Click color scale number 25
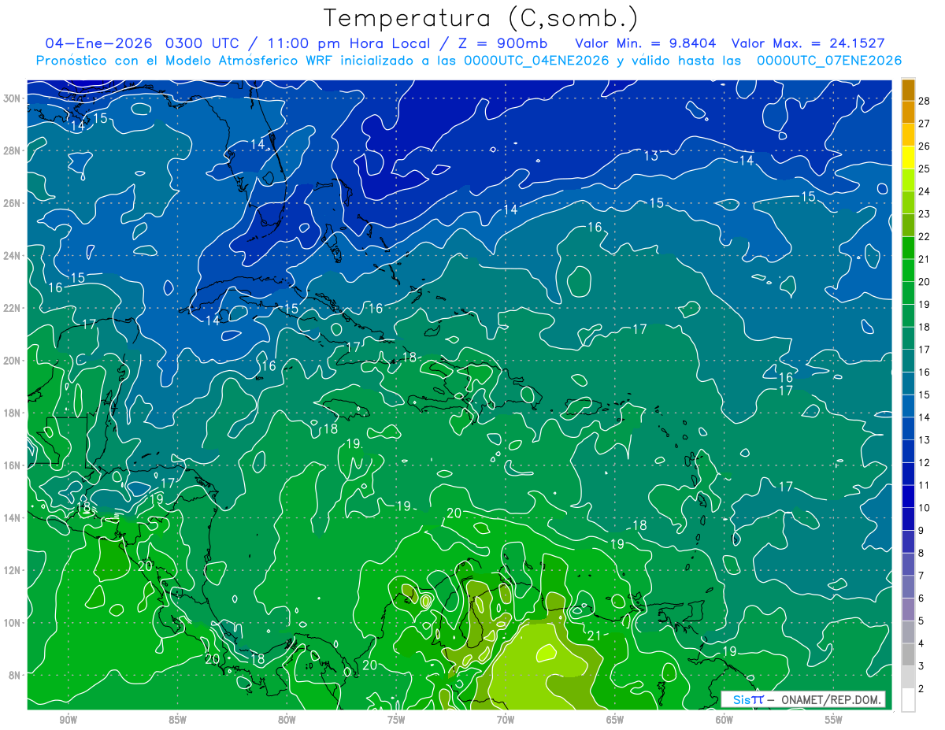 click(x=925, y=169)
